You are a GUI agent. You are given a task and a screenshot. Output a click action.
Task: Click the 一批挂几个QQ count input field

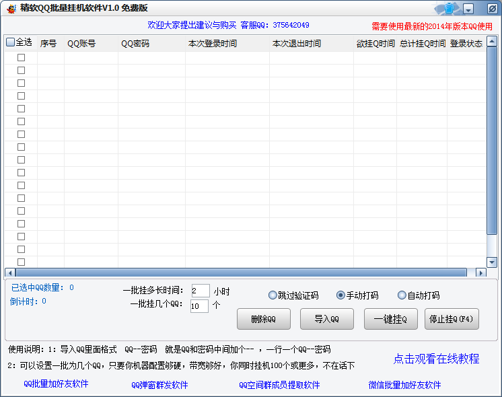coord(199,306)
